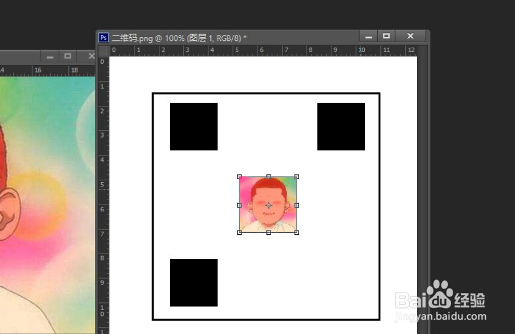
Task: Click the bottom-left transform handle
Action: pos(240,232)
